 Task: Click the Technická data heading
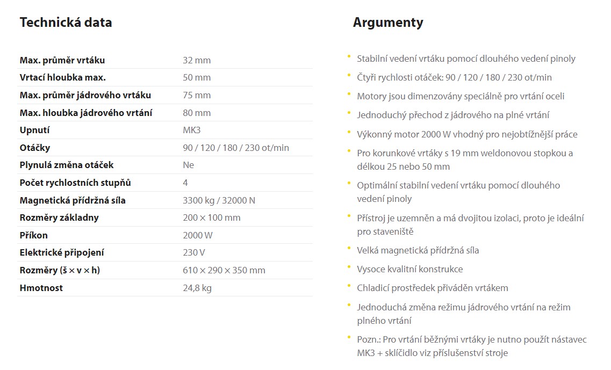point(66,23)
